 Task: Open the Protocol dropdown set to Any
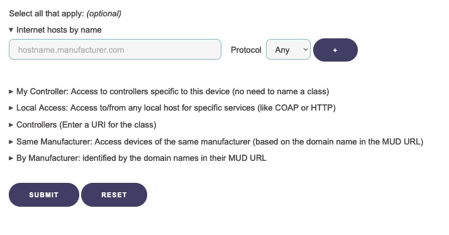coord(288,50)
